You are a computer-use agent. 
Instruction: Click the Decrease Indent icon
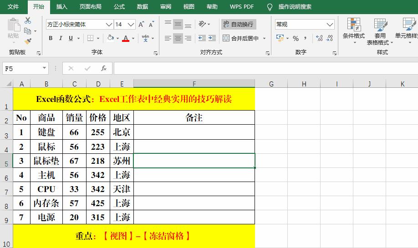click(x=202, y=38)
